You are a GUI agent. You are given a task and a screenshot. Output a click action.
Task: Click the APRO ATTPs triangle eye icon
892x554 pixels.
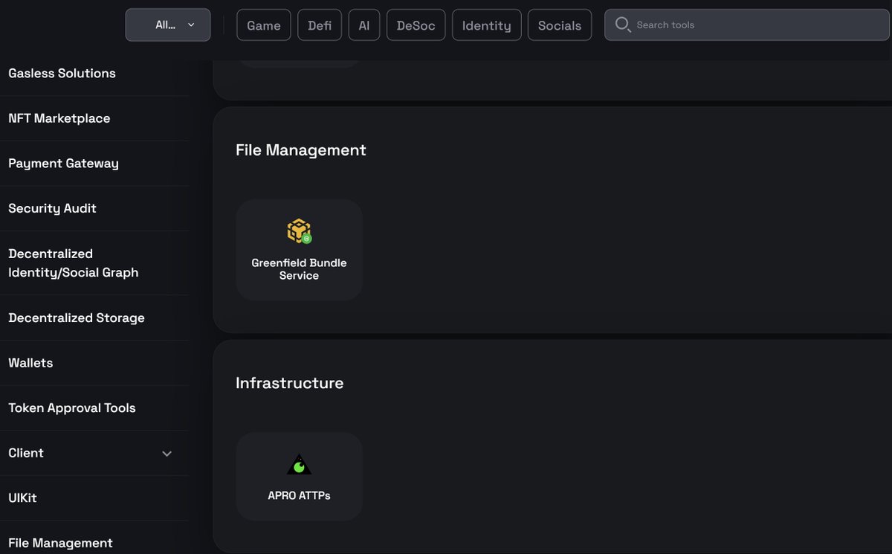click(x=299, y=465)
